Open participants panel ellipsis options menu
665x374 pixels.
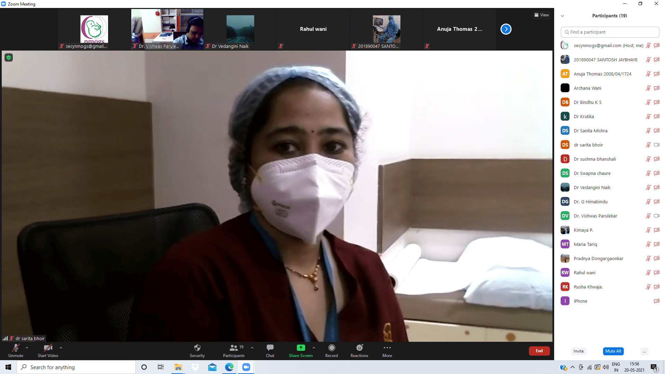click(644, 351)
